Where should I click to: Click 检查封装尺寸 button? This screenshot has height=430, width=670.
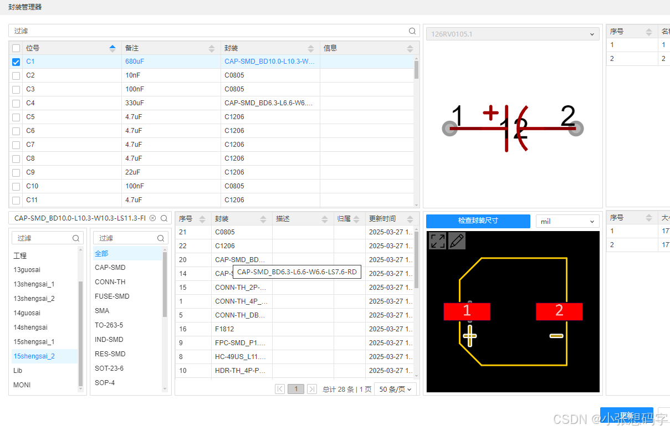tap(478, 221)
